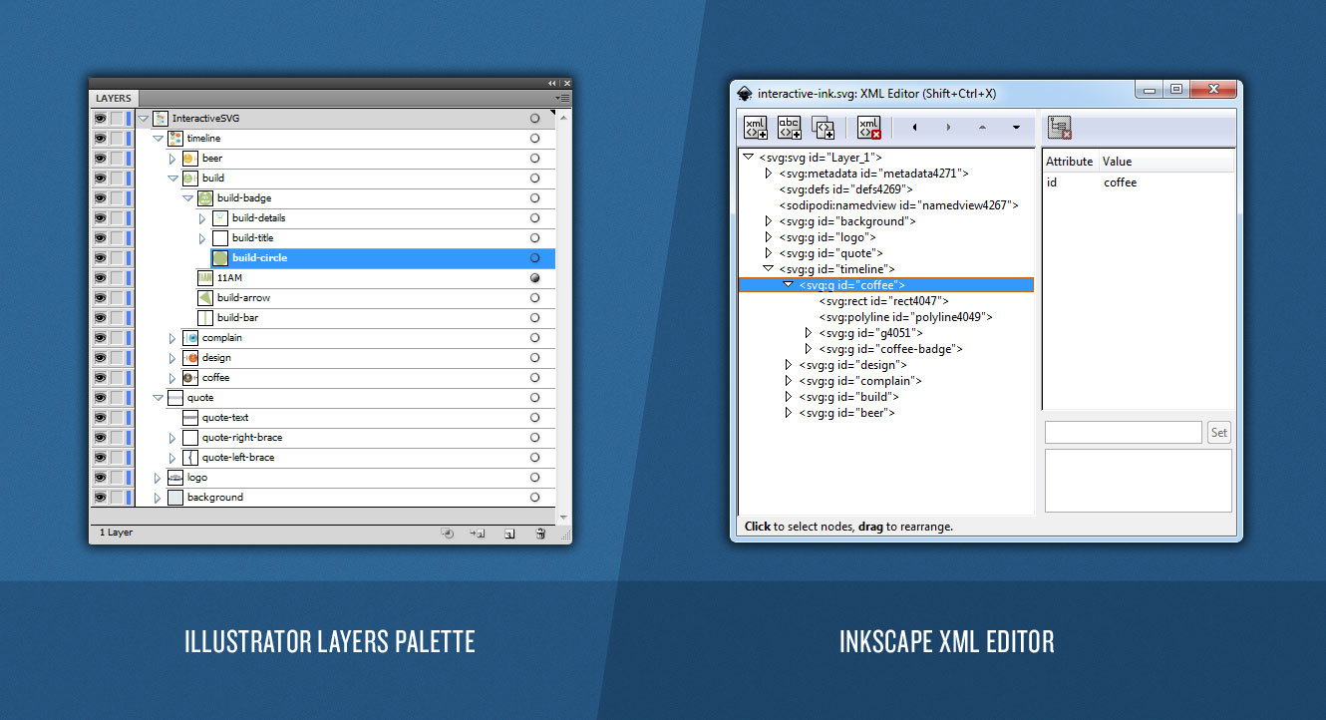
Task: Click the Create New Layer icon
Action: [x=508, y=534]
